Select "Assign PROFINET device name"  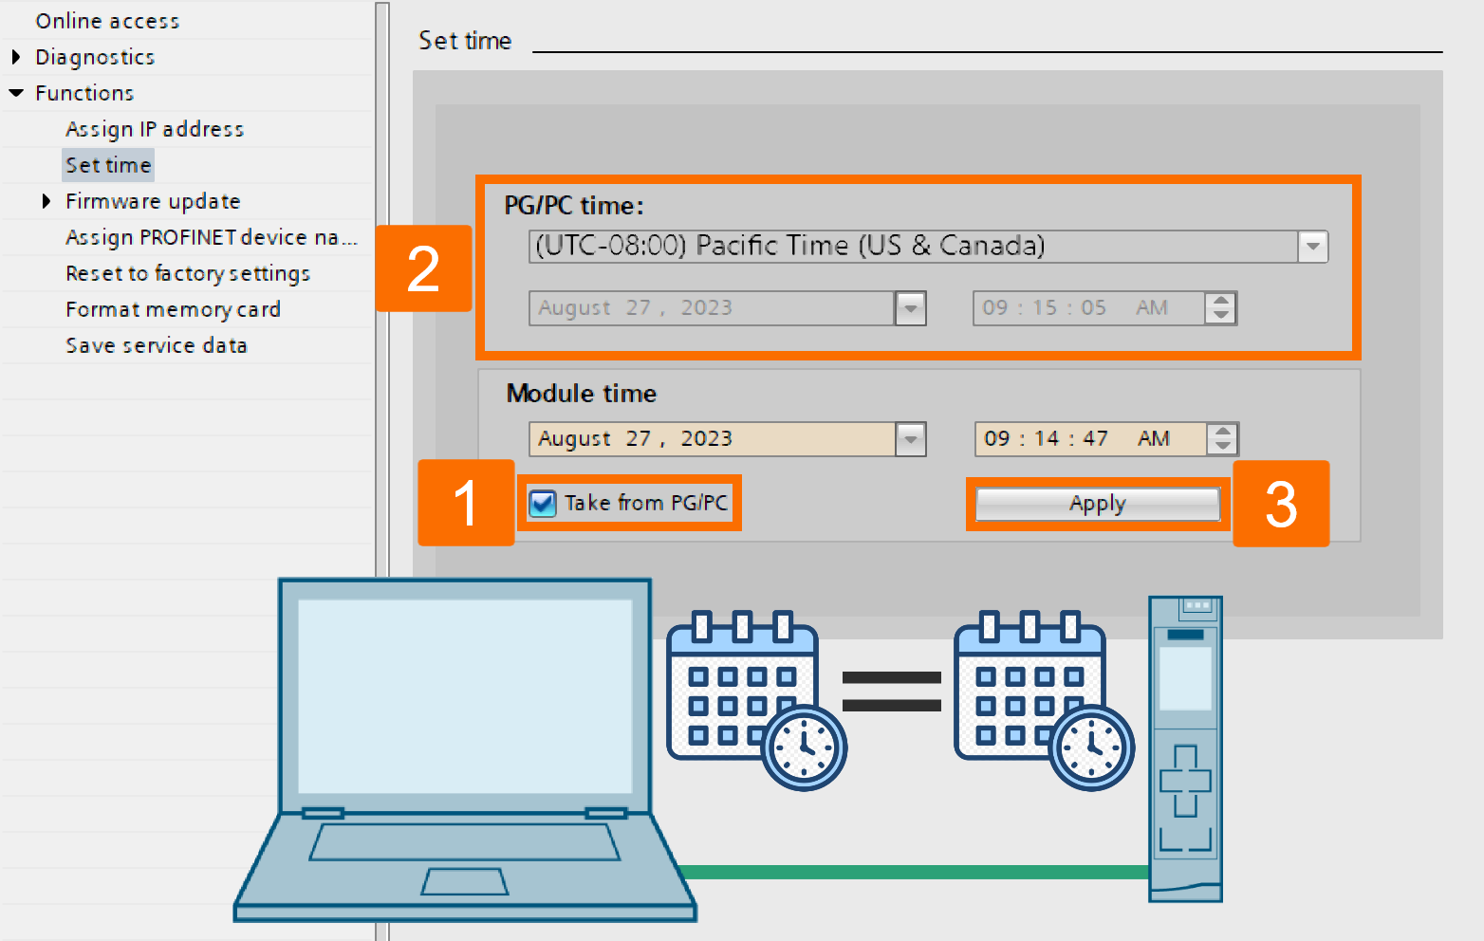(x=211, y=237)
